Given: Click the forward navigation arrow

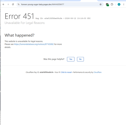Looking at the screenshot, I should click(8, 4).
